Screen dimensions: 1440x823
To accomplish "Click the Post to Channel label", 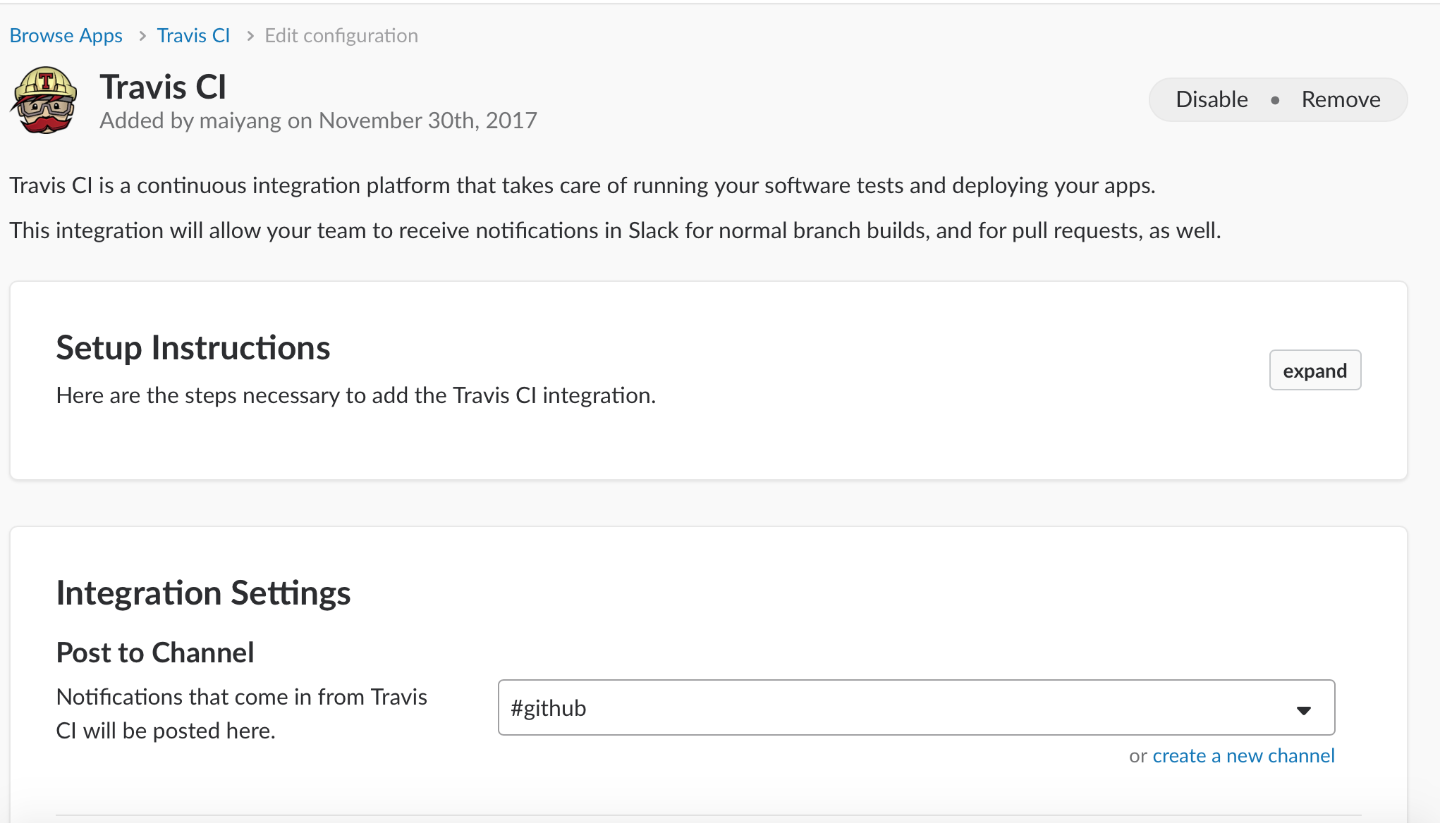I will [155, 653].
